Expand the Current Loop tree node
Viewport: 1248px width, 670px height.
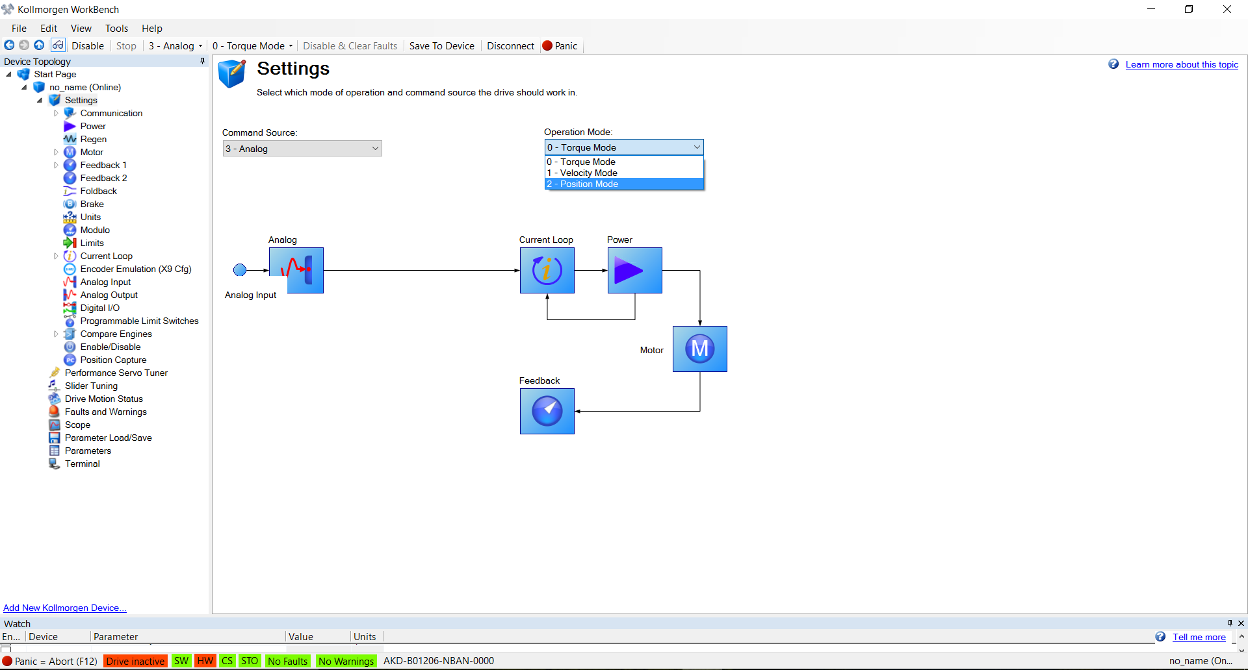[56, 256]
